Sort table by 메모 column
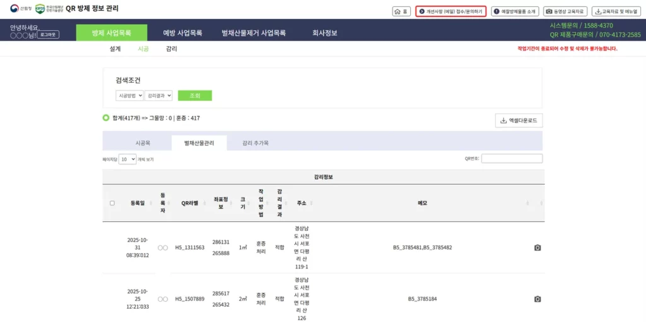The width and height of the screenshot is (646, 322). click(x=423, y=203)
